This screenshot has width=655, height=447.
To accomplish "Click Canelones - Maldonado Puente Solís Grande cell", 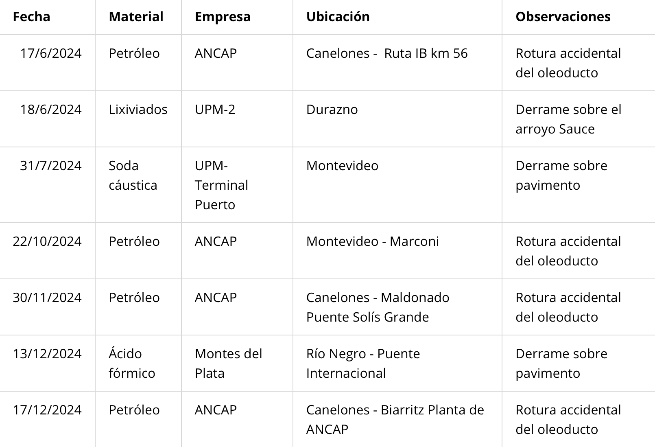I will tap(397, 307).
